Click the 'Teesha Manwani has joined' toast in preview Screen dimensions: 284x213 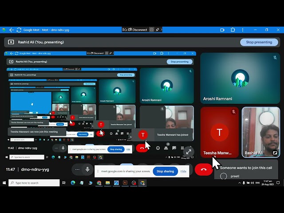(x=163, y=135)
